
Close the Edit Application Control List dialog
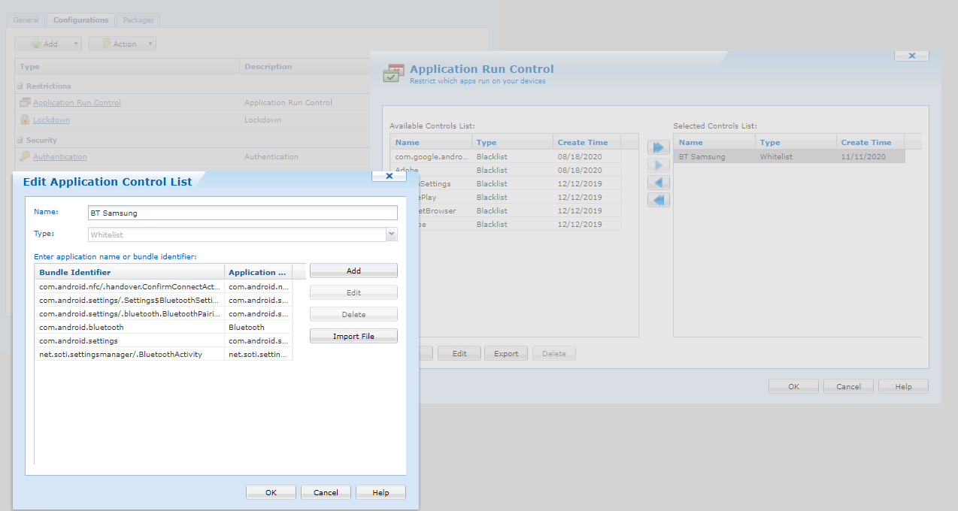[x=390, y=176]
